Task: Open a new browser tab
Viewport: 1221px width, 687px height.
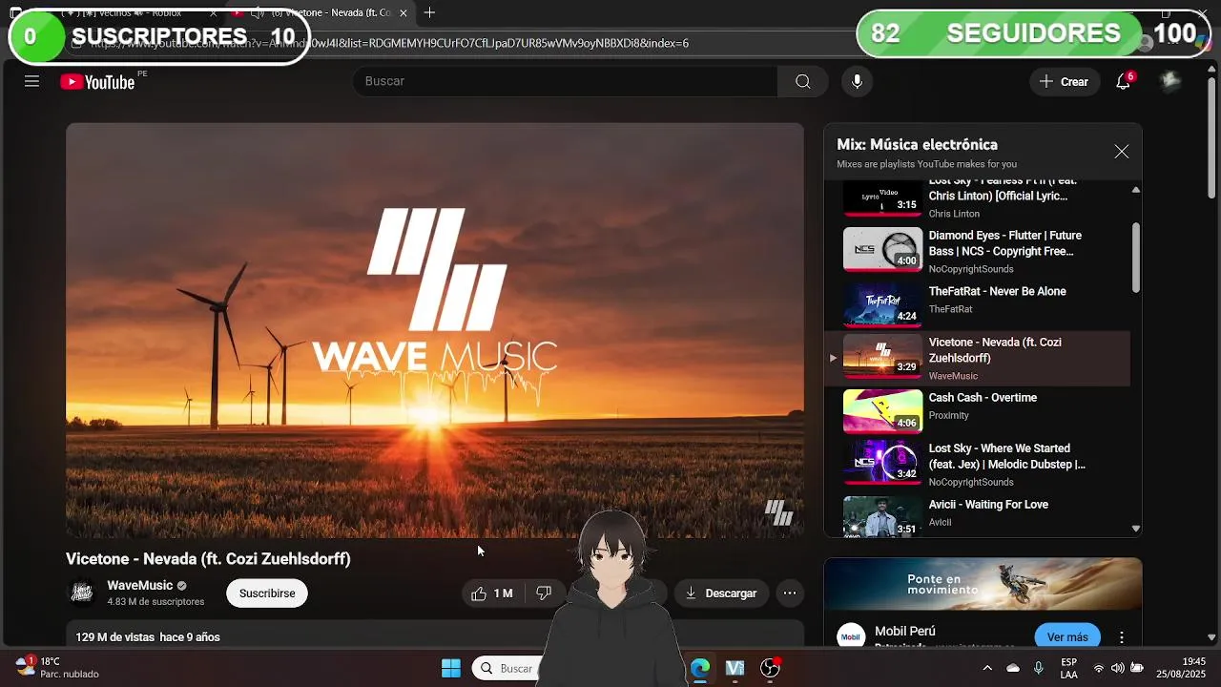Action: [429, 12]
